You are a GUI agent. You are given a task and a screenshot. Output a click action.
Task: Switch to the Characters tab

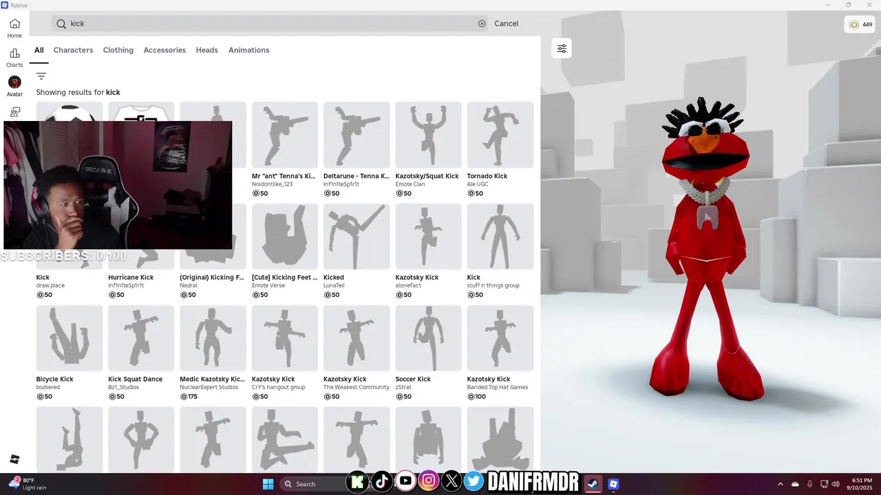(73, 50)
